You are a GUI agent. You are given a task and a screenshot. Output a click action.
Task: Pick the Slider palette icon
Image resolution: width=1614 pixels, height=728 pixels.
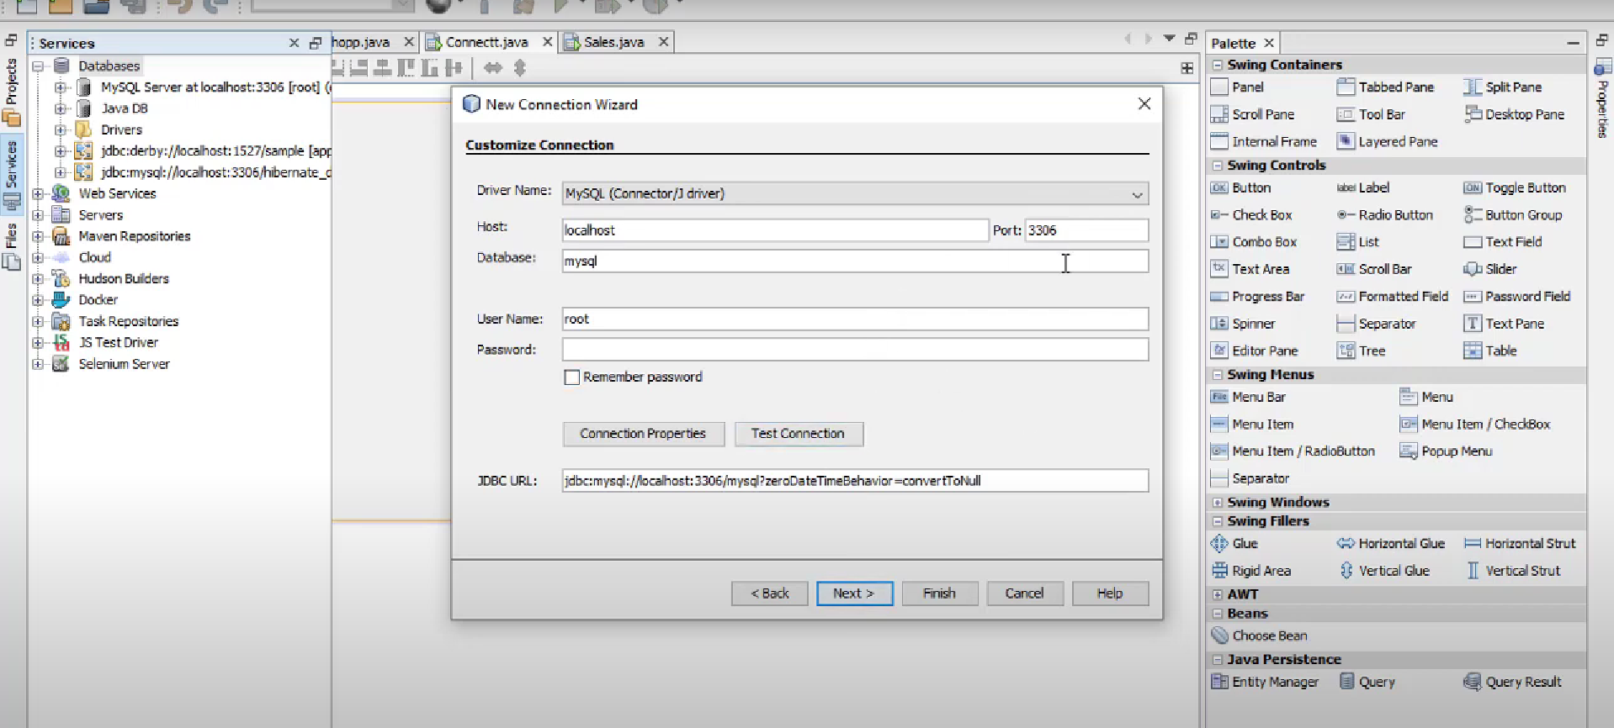point(1473,269)
